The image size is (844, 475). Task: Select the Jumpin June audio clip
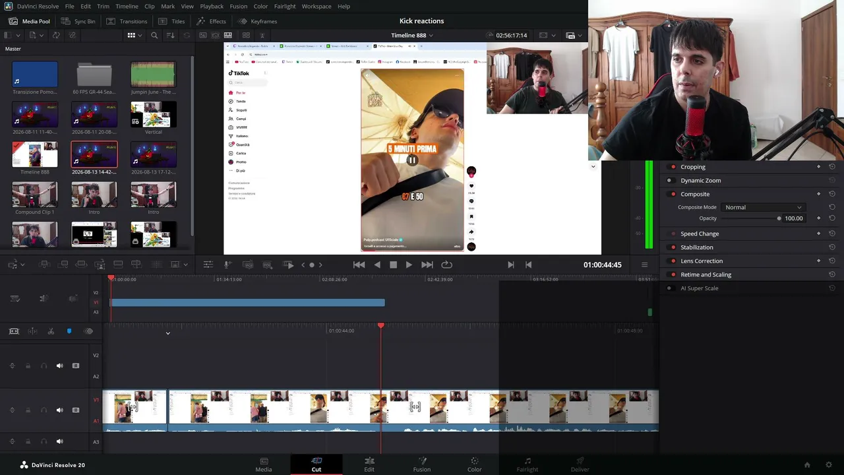[x=153, y=75]
